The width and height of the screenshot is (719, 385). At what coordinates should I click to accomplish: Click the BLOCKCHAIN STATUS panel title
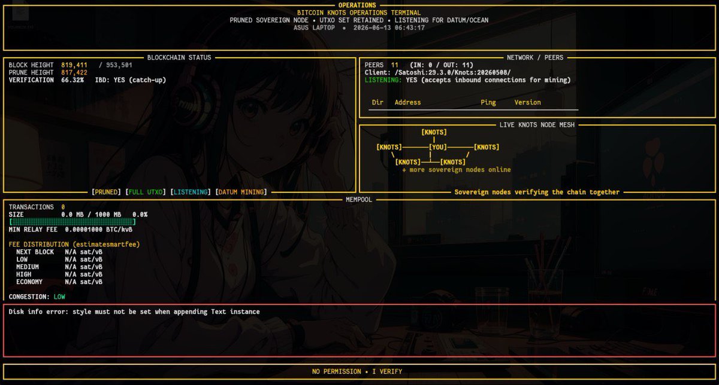coord(179,57)
